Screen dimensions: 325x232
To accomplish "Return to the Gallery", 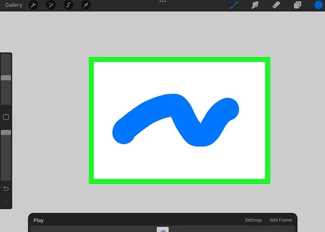I will click(x=14, y=5).
